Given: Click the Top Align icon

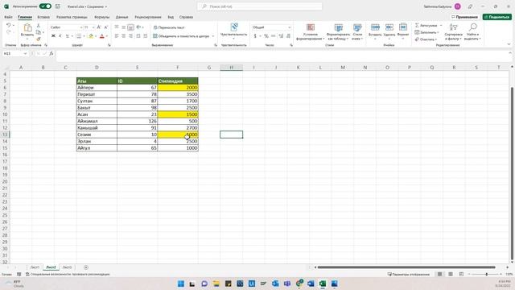Looking at the screenshot, I should pos(117,27).
